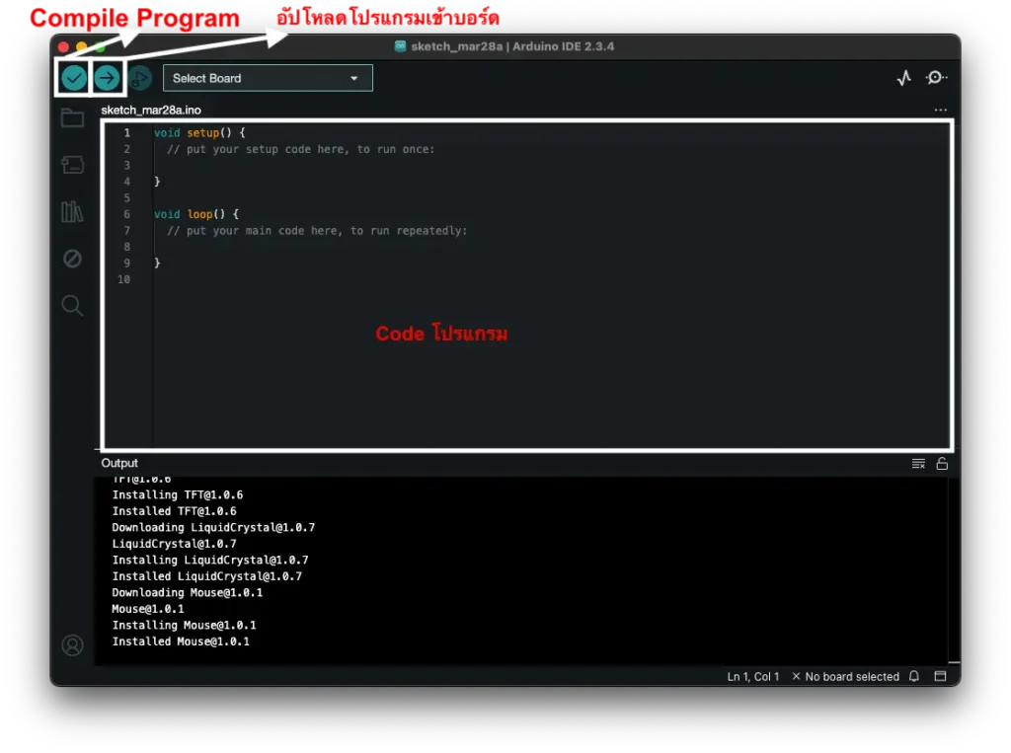Image resolution: width=1011 pixels, height=753 pixels.
Task: Click the Verify (compile) checkmark button
Action: pyautogui.click(x=74, y=78)
